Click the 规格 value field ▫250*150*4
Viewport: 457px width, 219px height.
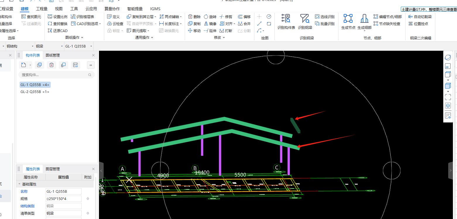64,199
